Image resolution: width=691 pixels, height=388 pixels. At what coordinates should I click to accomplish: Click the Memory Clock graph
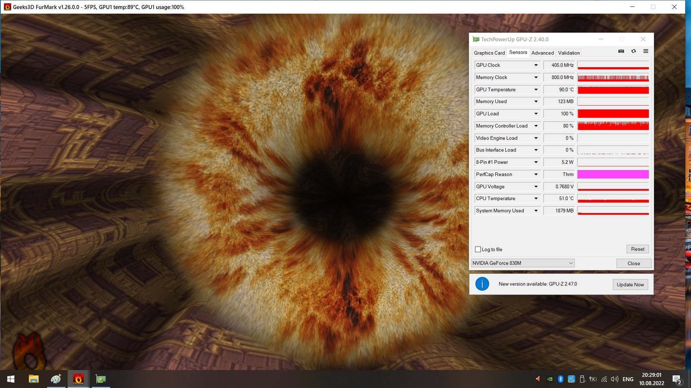click(x=613, y=78)
